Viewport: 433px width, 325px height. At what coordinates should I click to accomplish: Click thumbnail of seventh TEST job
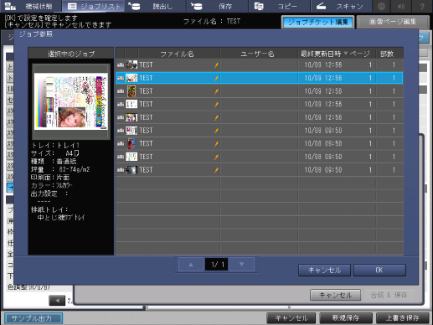131,143
